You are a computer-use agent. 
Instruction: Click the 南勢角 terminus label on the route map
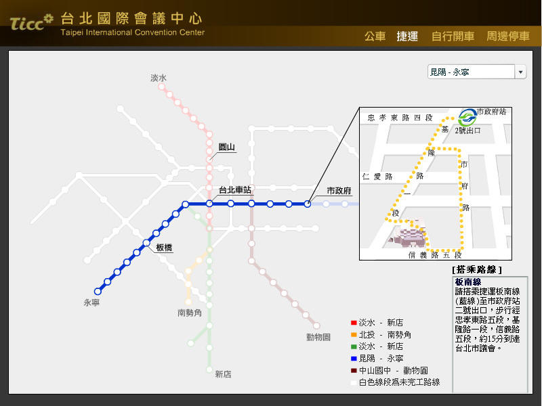[190, 313]
